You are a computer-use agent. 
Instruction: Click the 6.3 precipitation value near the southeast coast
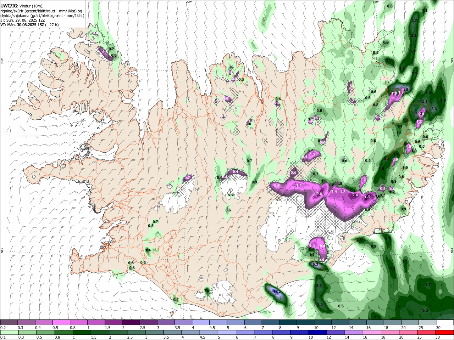tap(316, 265)
